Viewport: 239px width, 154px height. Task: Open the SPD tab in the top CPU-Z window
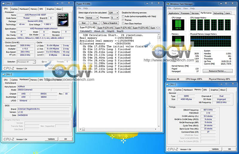41,9
